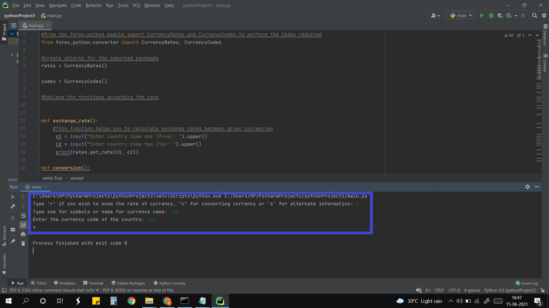Collapse the exchange_rate function fold marker
Viewport: 549px width, 308px height.
pyautogui.click(x=39, y=121)
